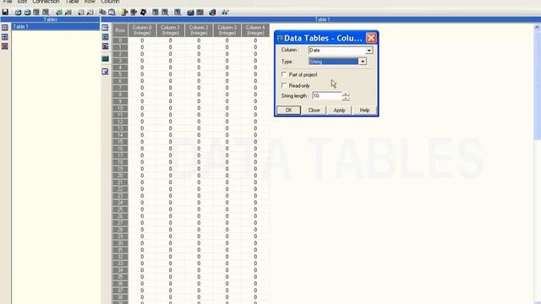Confirm the dialog with OK
The height and width of the screenshot is (304, 541).
point(289,111)
